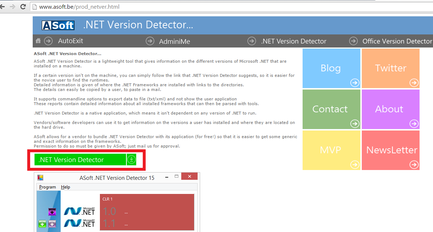Screen dimensions: 433x232
Task: Click '.NET Version Detector...' header title
Action: pyautogui.click(x=138, y=25)
